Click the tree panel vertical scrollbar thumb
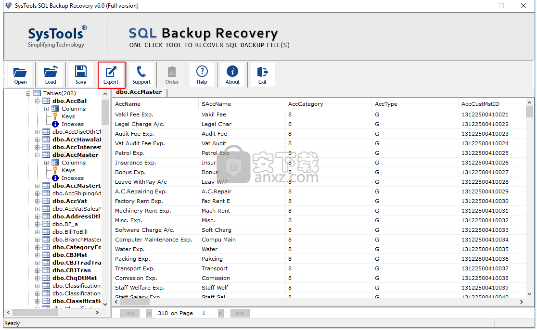This screenshot has width=537, height=330. (105, 111)
